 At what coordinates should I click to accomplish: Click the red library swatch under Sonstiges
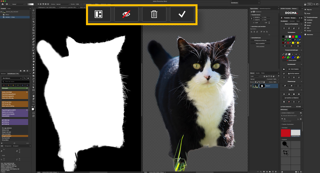coord(285,133)
